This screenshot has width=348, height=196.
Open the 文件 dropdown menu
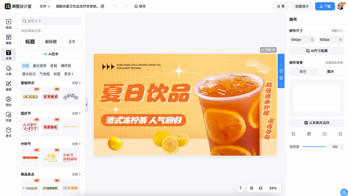click(45, 6)
